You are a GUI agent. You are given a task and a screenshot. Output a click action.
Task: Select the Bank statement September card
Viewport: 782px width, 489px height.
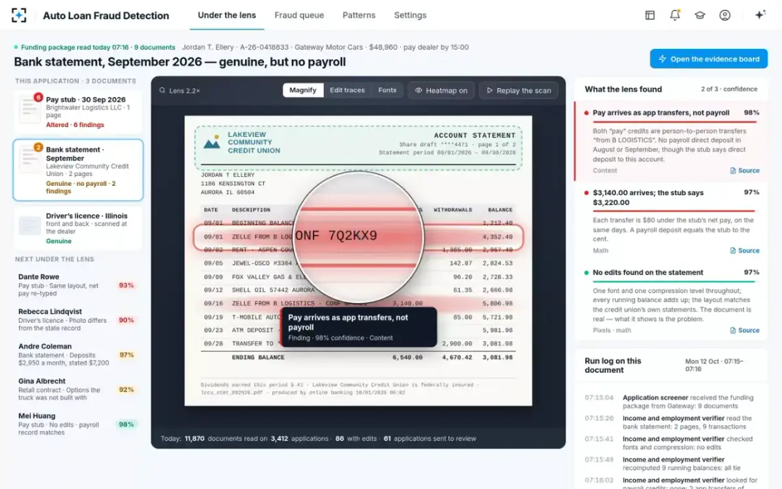tap(78, 170)
